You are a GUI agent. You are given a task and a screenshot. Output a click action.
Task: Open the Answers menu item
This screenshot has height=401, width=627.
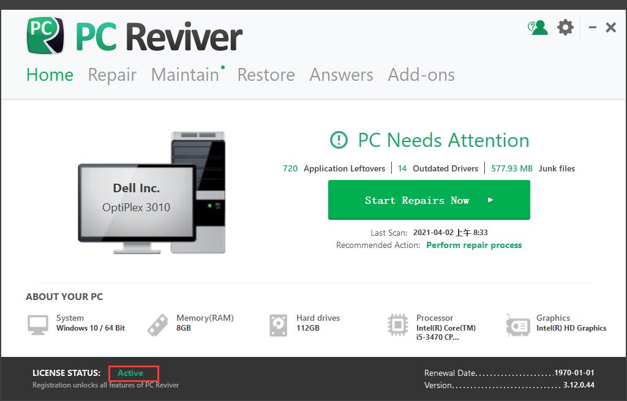click(x=341, y=75)
